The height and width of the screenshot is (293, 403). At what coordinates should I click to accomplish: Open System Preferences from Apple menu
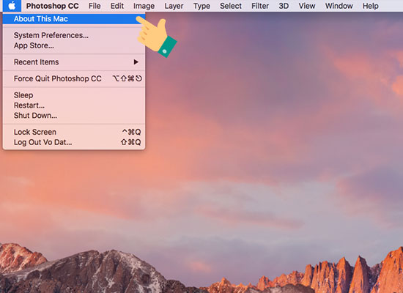click(74, 35)
